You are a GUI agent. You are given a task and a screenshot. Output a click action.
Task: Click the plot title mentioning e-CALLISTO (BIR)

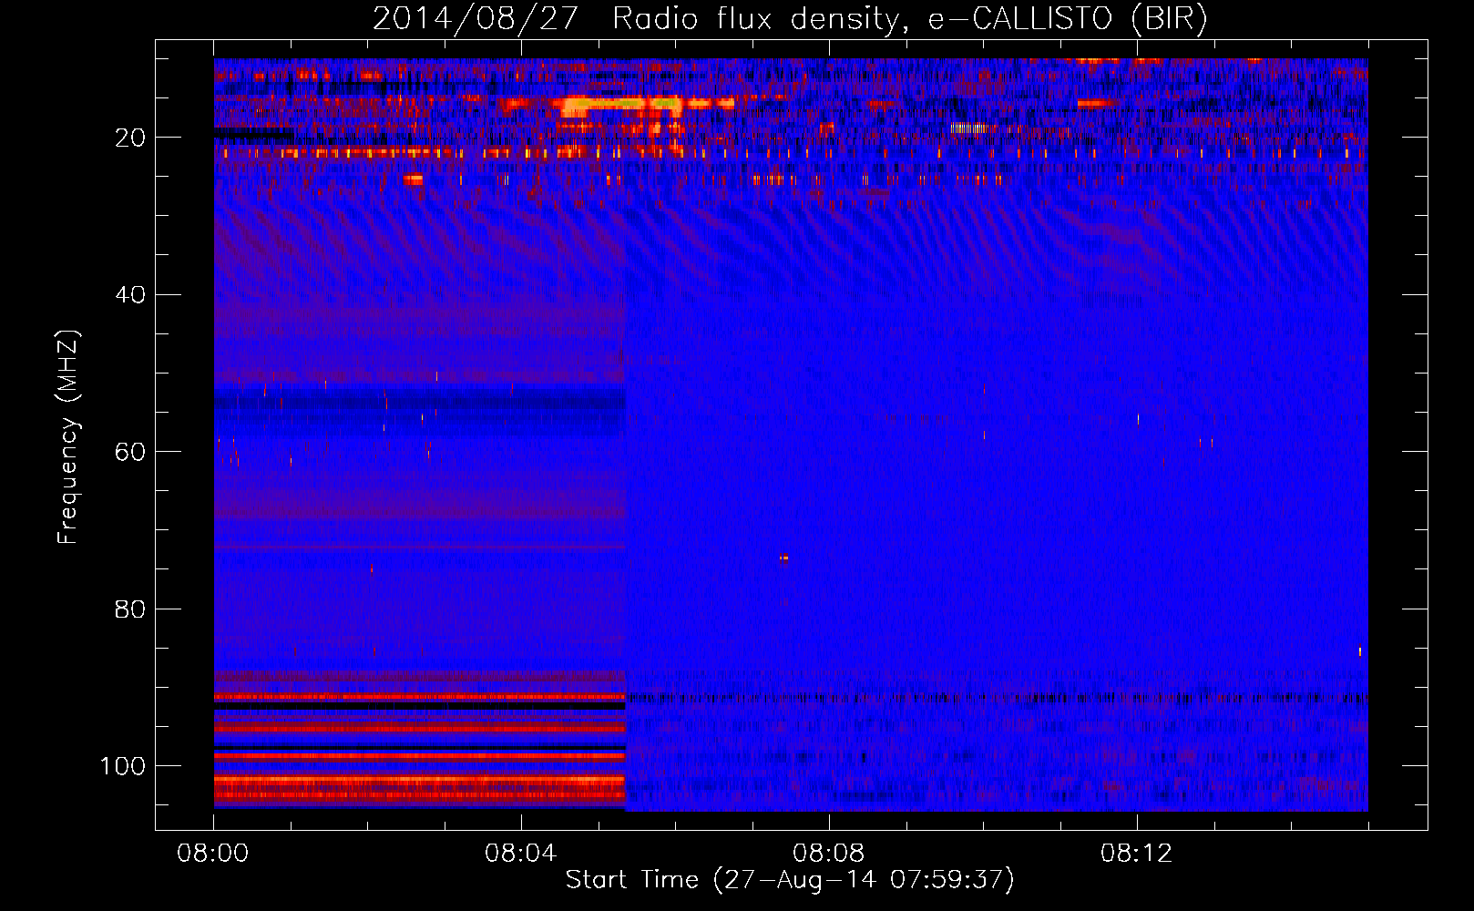coord(790,18)
